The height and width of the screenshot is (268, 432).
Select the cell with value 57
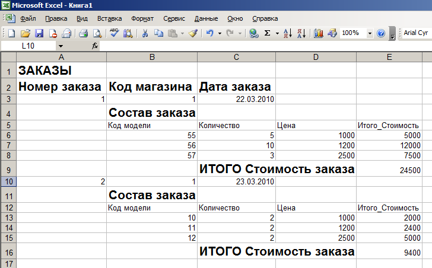pos(152,155)
